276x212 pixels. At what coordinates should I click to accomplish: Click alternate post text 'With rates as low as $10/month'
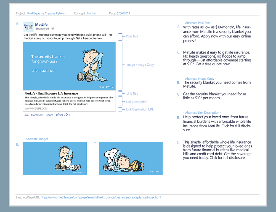point(217,34)
